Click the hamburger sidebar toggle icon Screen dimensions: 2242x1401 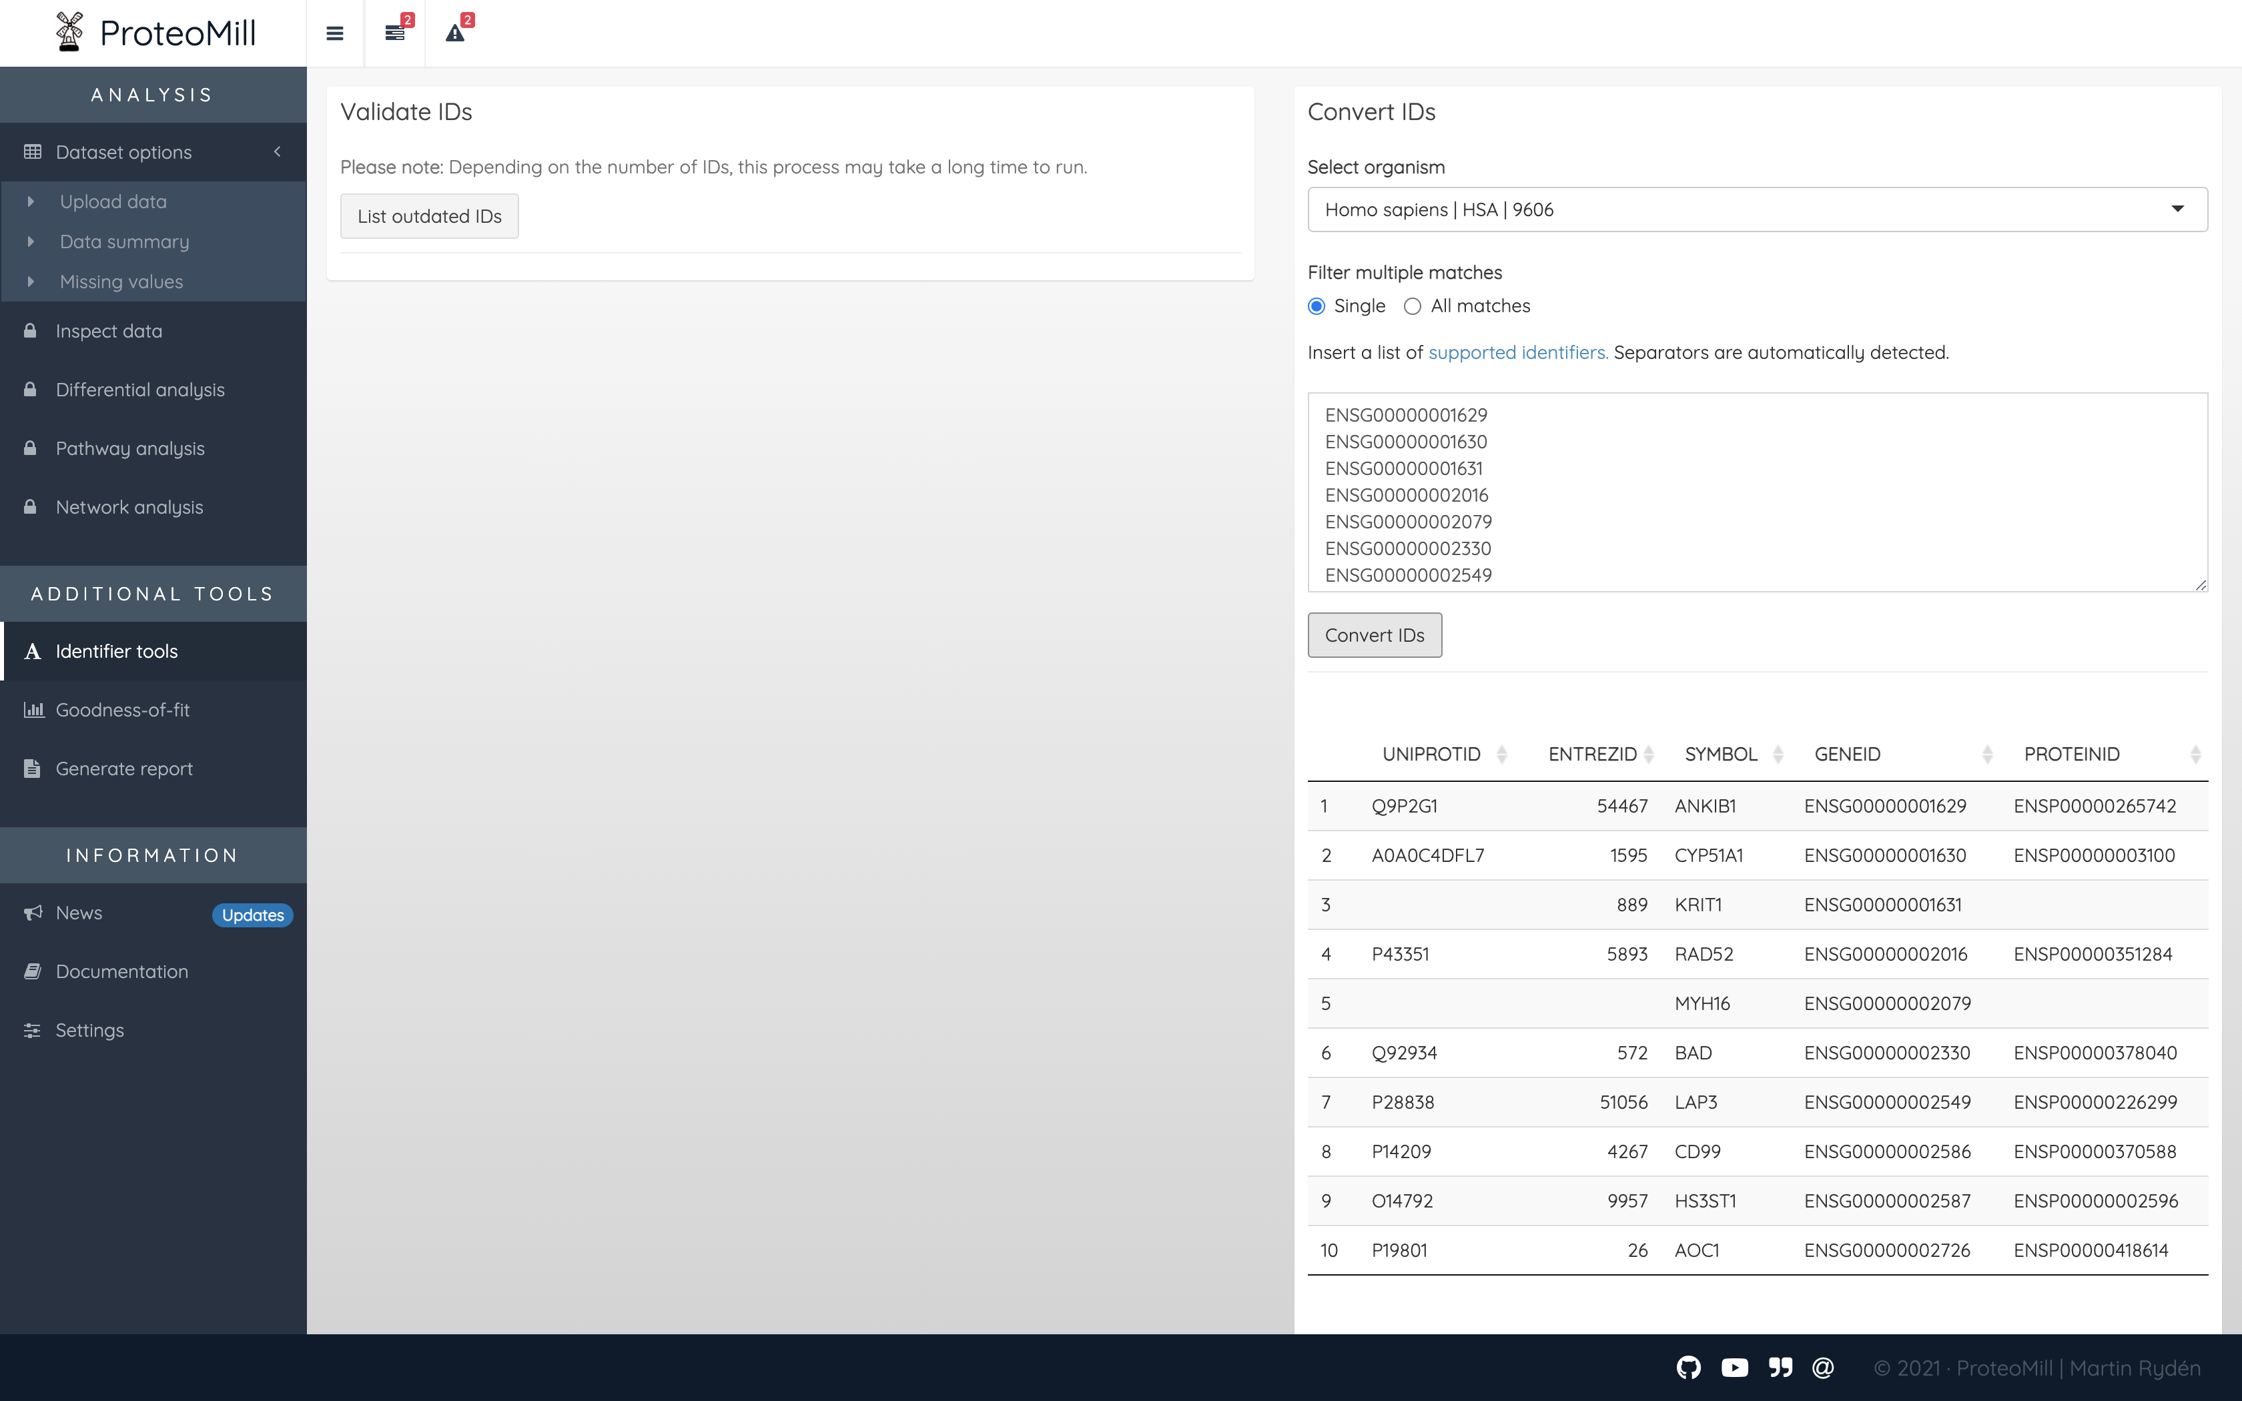334,33
